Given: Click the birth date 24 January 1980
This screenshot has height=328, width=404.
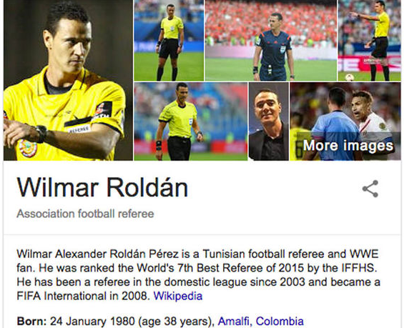Looking at the screenshot, I should click(x=92, y=322).
